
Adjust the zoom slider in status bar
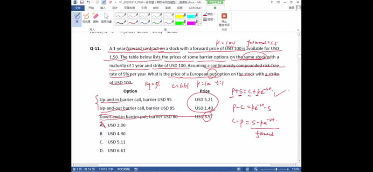coord(276,169)
